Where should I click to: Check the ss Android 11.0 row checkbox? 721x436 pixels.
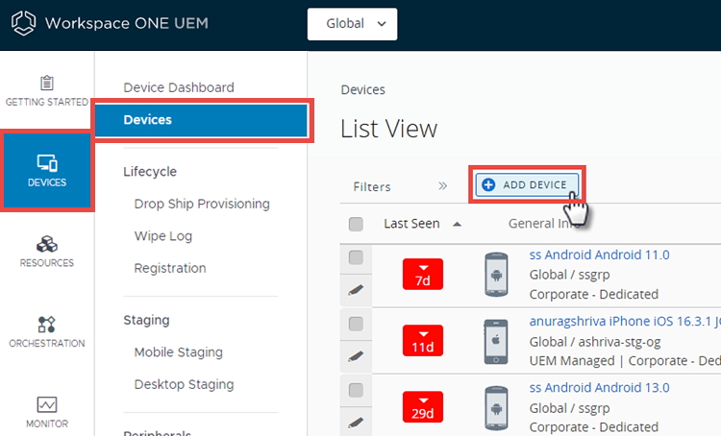coord(356,257)
